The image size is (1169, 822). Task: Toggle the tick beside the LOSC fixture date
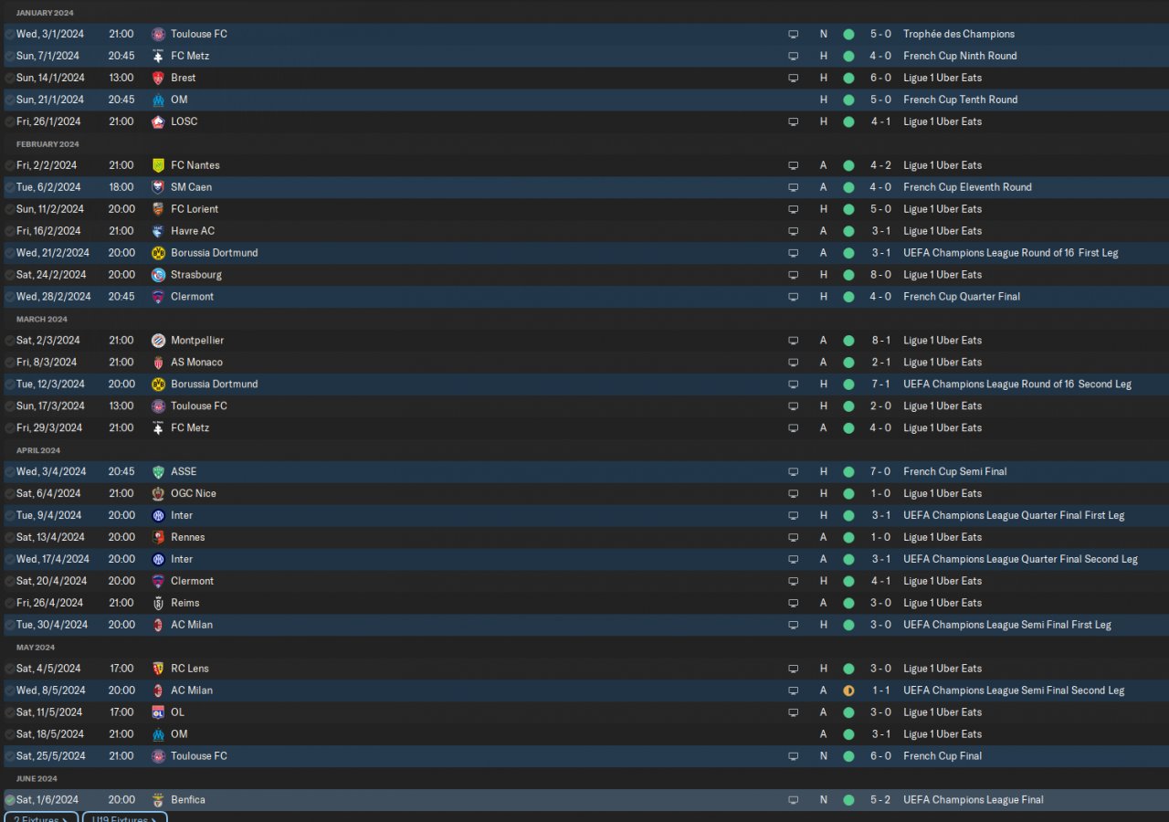9,121
